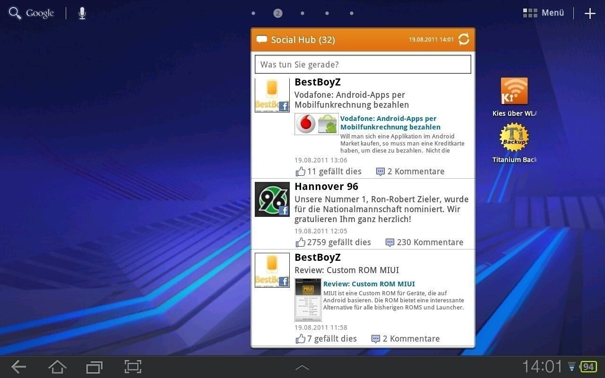Refresh the Social Hub widget
Image resolution: width=605 pixels, height=378 pixels.
coord(464,40)
